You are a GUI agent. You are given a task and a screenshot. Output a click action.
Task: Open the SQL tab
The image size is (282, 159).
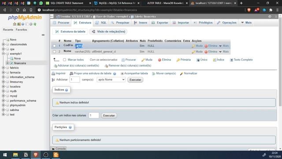pyautogui.click(x=101, y=23)
